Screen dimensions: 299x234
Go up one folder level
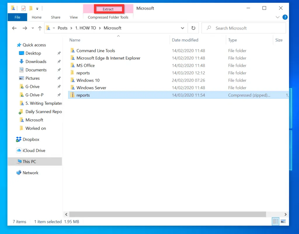click(x=40, y=28)
